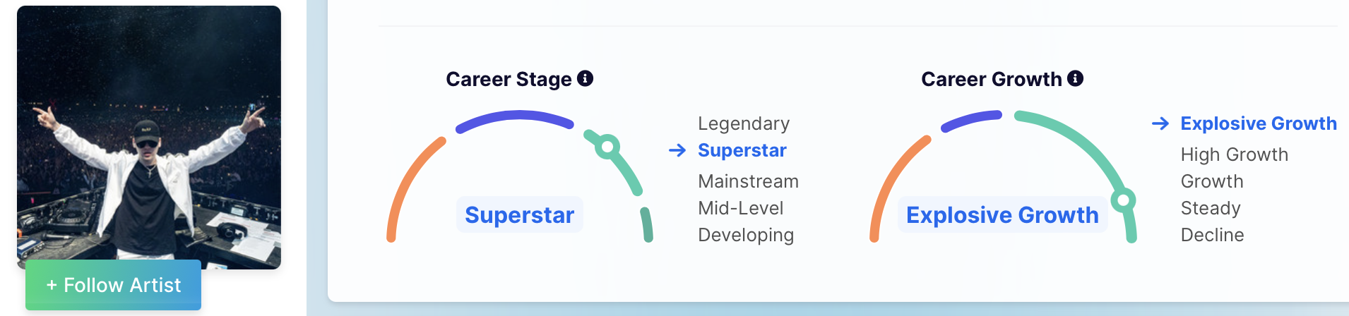Click the Career Stage heading
This screenshot has width=1349, height=316.
(x=509, y=79)
